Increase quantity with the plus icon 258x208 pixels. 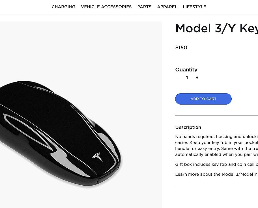pos(197,78)
